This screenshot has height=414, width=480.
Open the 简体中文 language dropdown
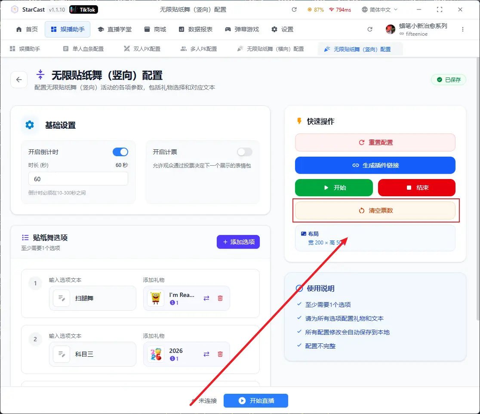pos(380,9)
